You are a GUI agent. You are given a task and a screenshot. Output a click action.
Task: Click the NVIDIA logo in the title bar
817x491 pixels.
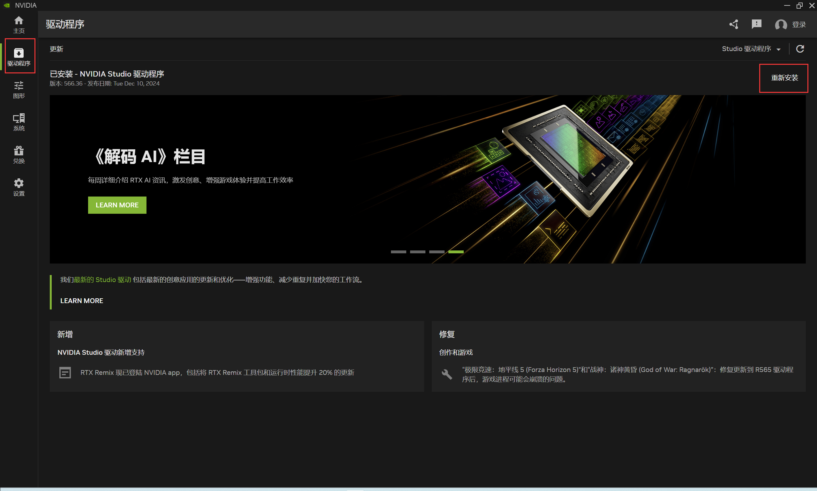(x=6, y=5)
